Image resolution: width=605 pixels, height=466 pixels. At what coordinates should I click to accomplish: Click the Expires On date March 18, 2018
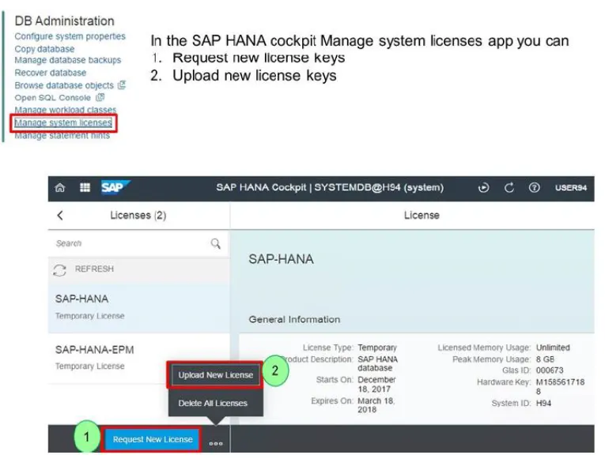pos(376,405)
